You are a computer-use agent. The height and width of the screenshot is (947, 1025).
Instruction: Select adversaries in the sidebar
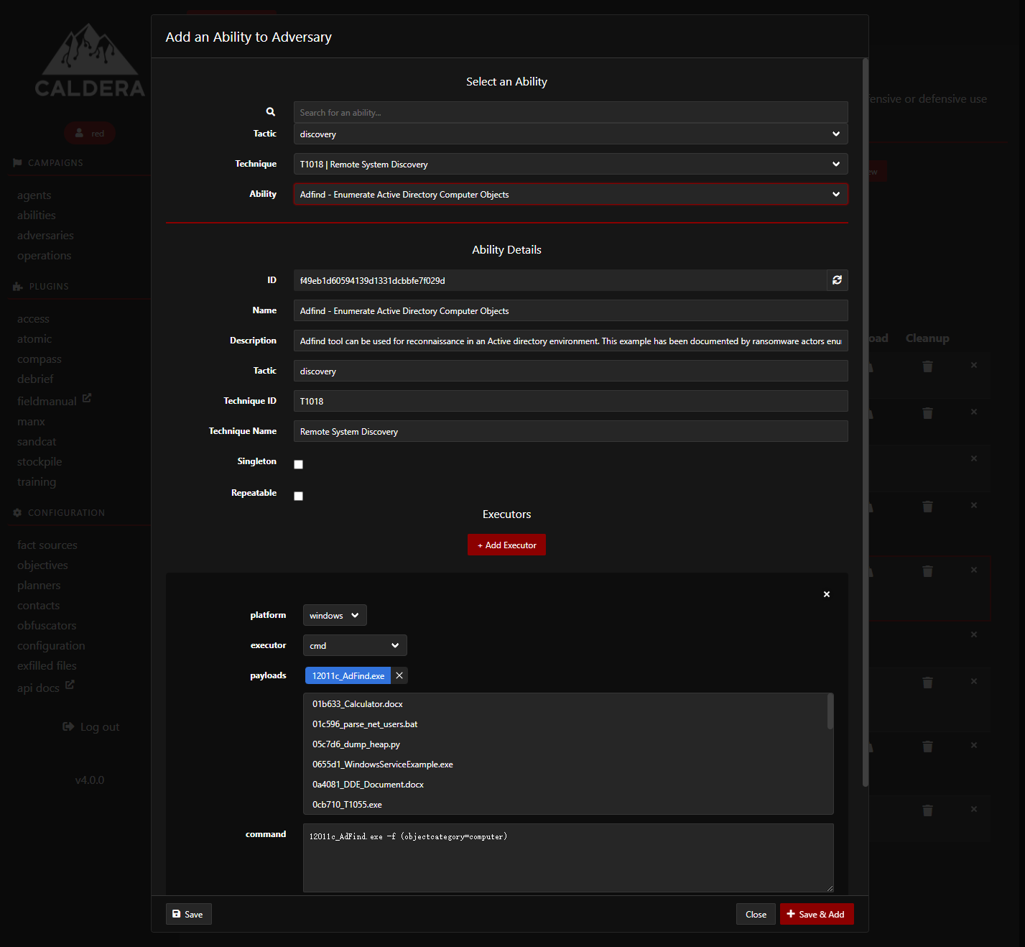click(45, 235)
